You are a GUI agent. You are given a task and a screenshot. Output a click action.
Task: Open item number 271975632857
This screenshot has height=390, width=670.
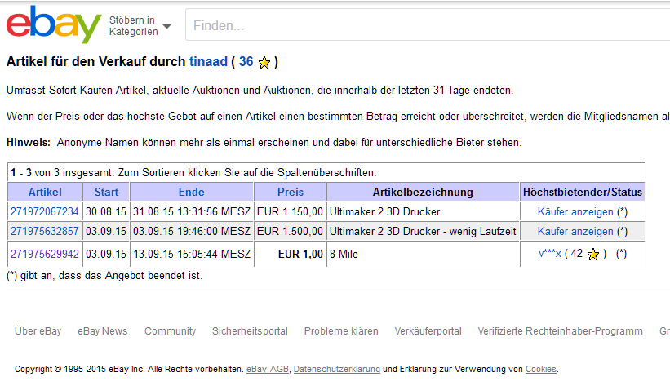click(x=45, y=231)
